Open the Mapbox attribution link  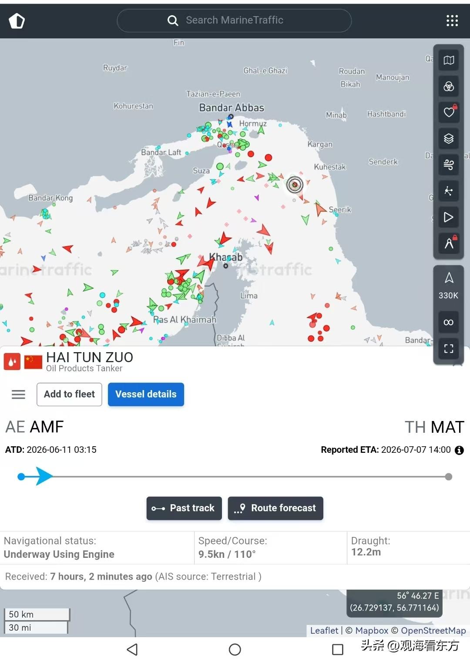(x=372, y=631)
